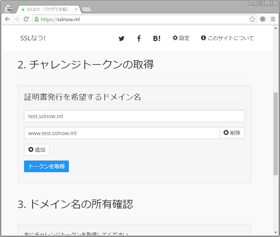Click the Hatena Bookmark B! icon
Image resolution: width=280 pixels, height=237 pixels.
click(x=157, y=38)
